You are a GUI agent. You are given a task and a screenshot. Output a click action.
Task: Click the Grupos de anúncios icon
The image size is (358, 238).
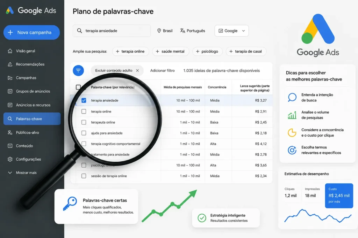point(10,91)
